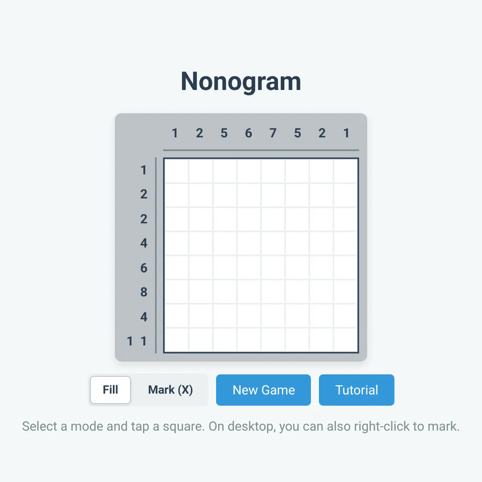The image size is (482, 482).
Task: Click the first column clue showing 1
Action: (x=175, y=133)
